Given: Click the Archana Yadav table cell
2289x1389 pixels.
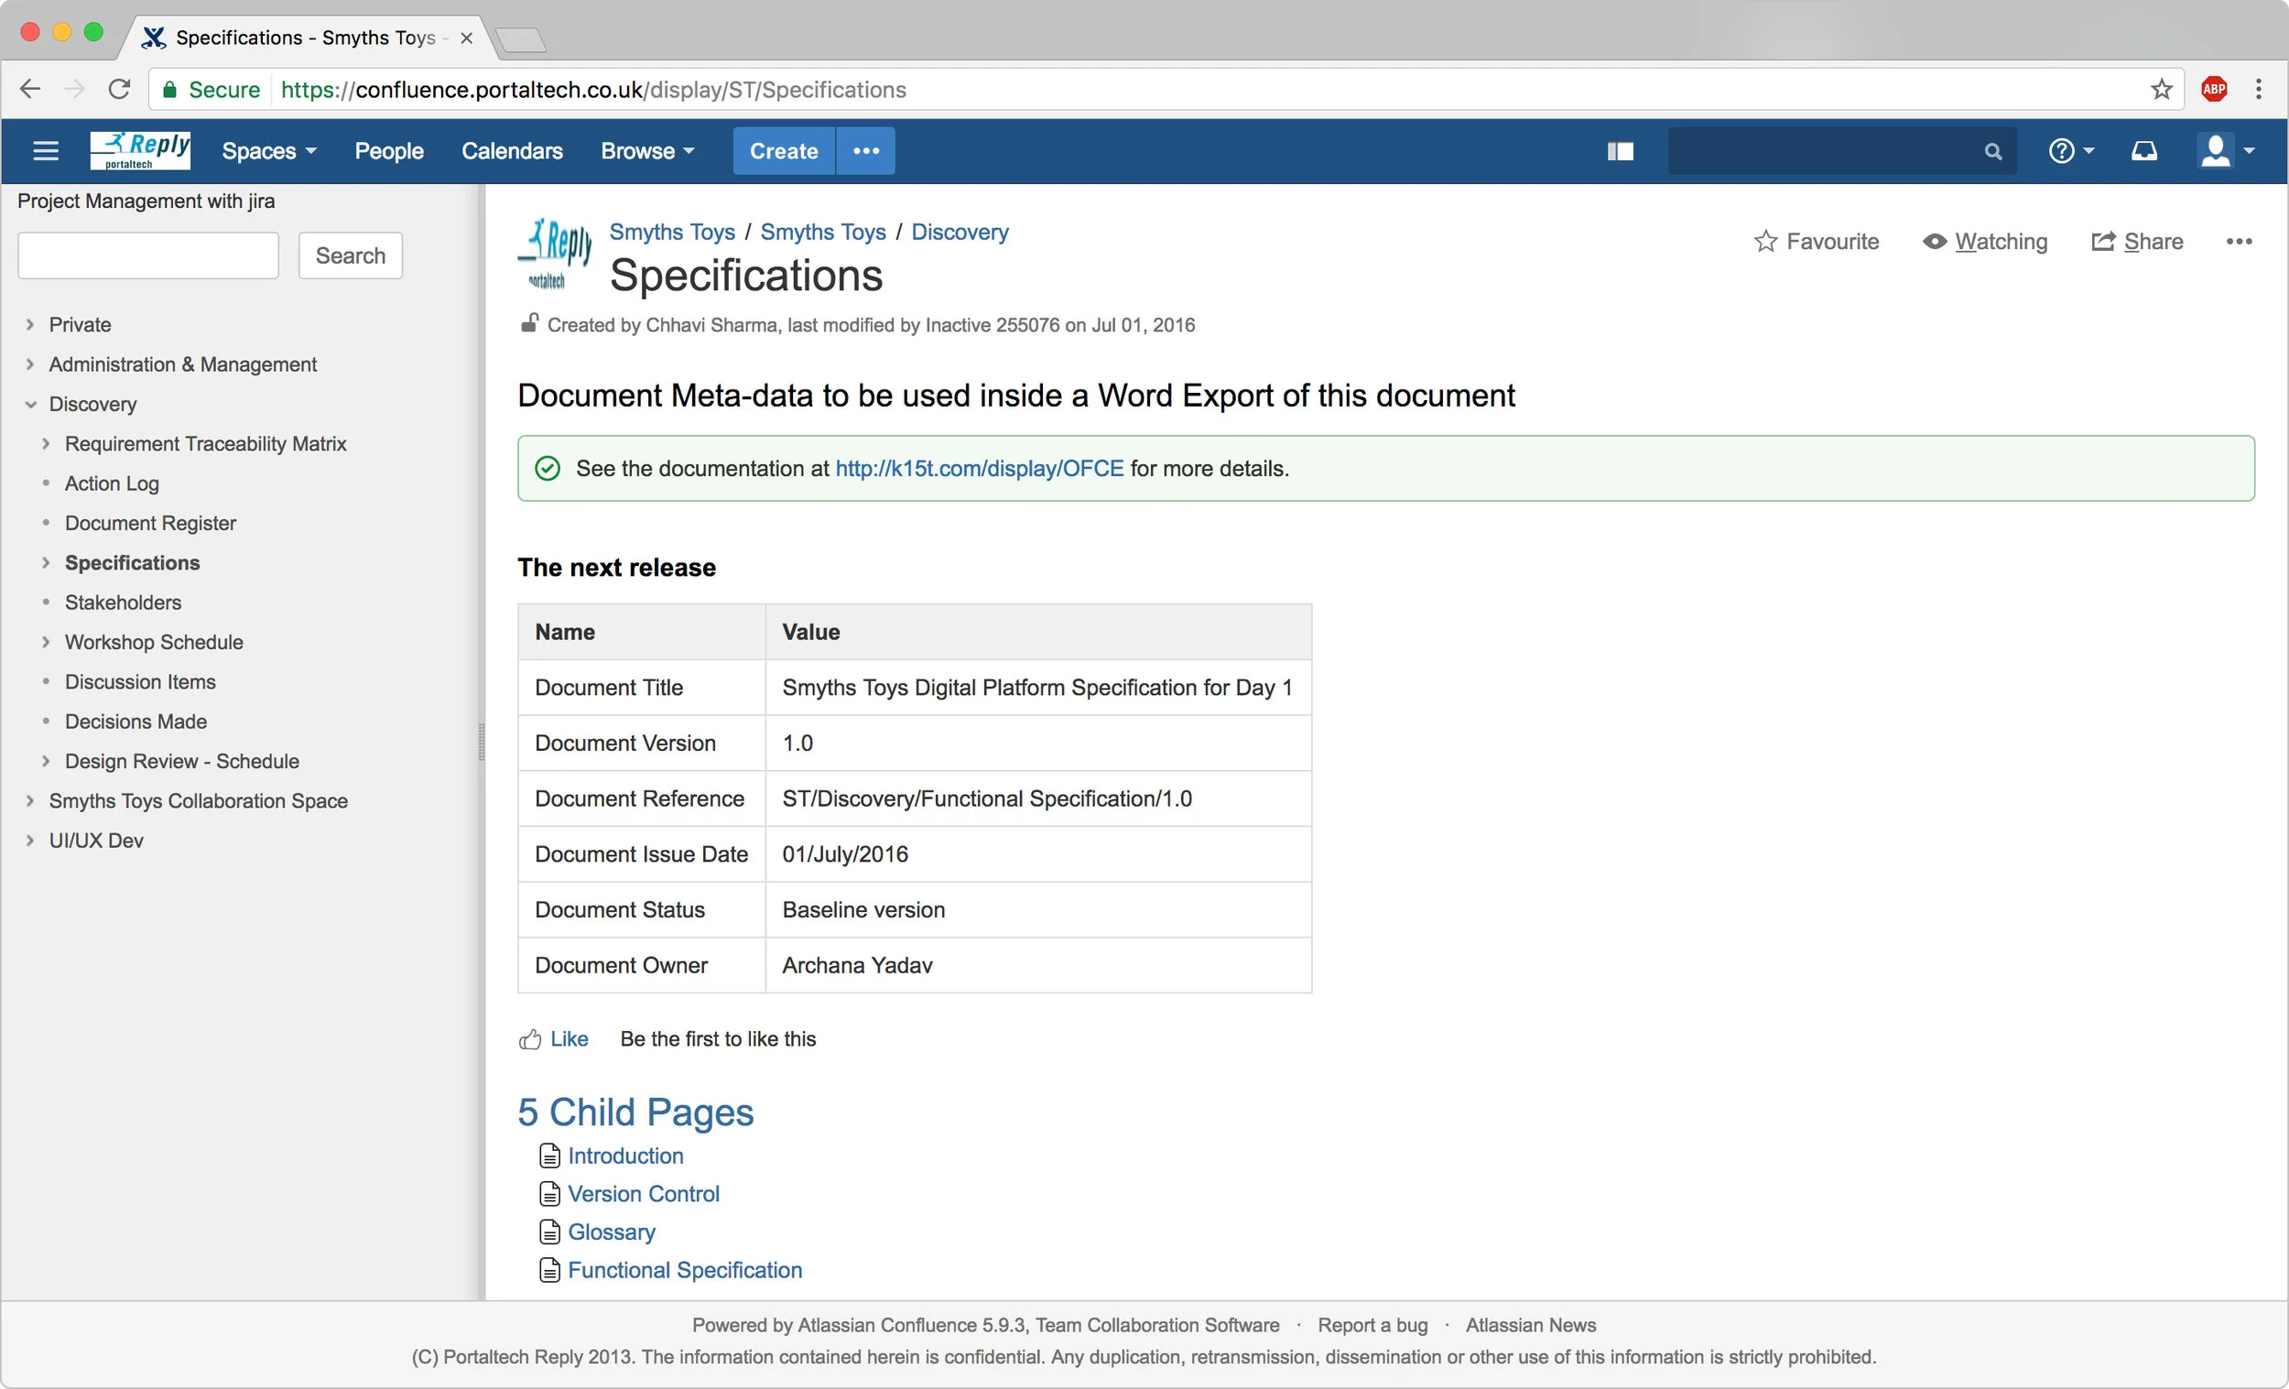Looking at the screenshot, I should 1038,965.
